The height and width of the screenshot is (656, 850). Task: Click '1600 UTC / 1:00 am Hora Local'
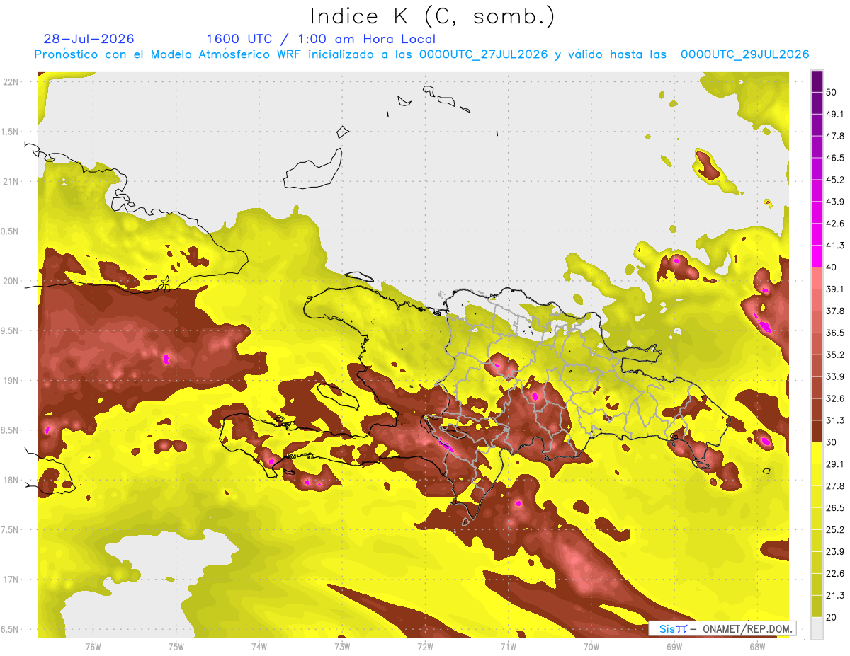[x=321, y=39]
